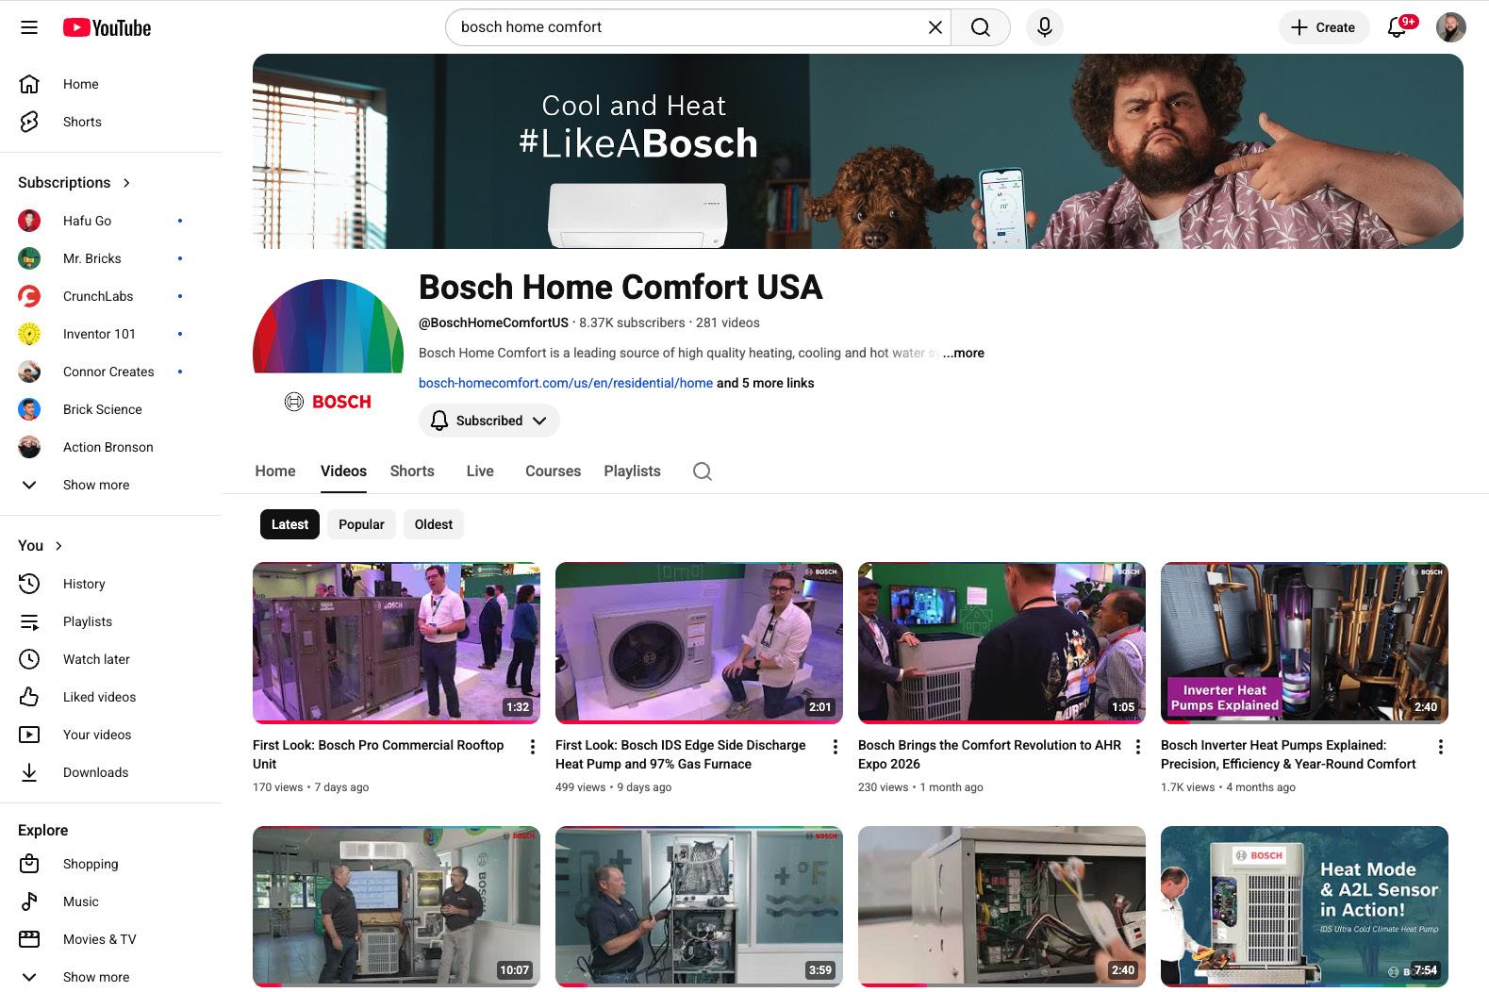This screenshot has height=992, width=1489.
Task: Open bosch-homecomfort.com link
Action: [566, 383]
